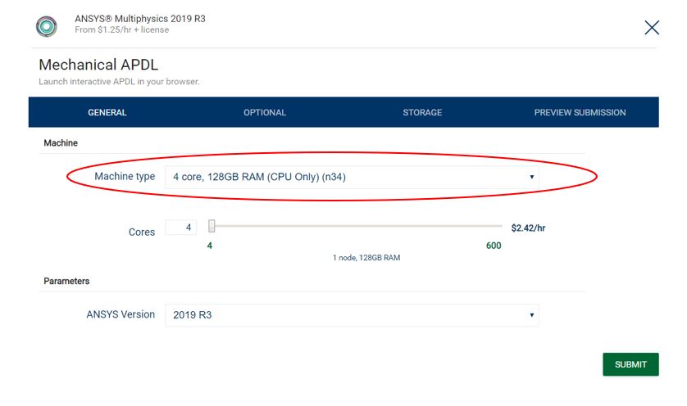The image size is (687, 406).
Task: Click the 'Machine type' label
Action: tap(125, 176)
